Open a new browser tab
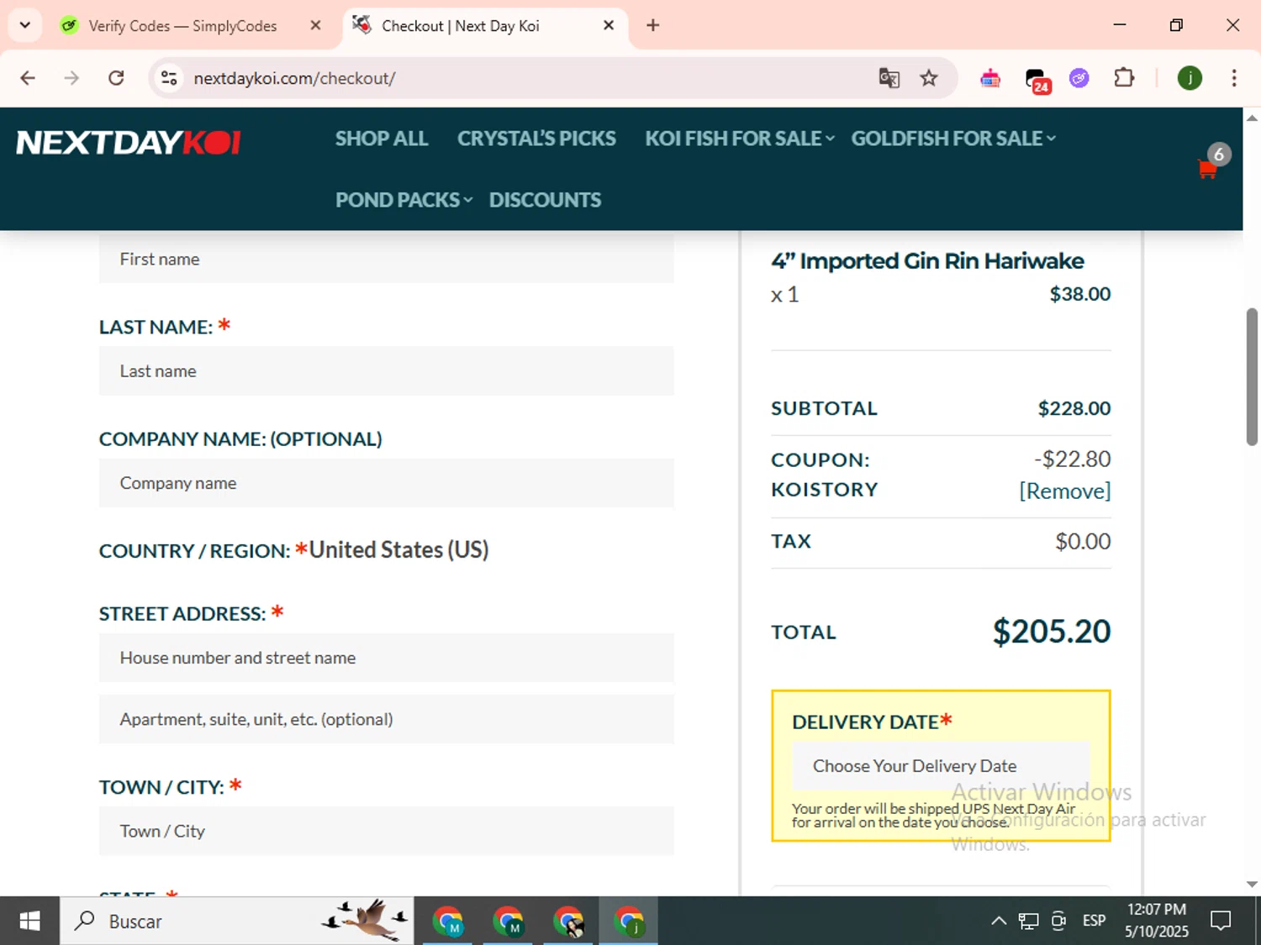 pos(653,25)
